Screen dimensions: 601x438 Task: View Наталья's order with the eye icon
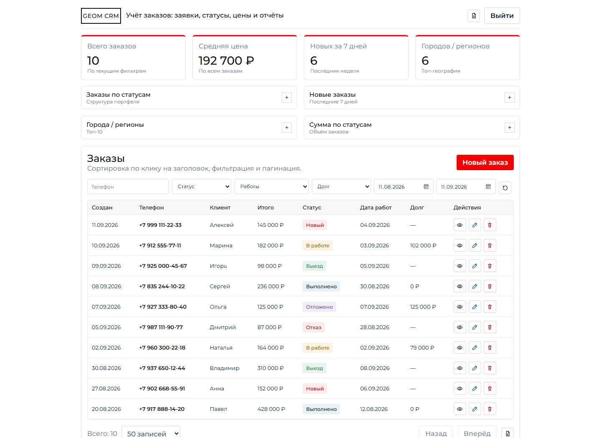click(460, 347)
